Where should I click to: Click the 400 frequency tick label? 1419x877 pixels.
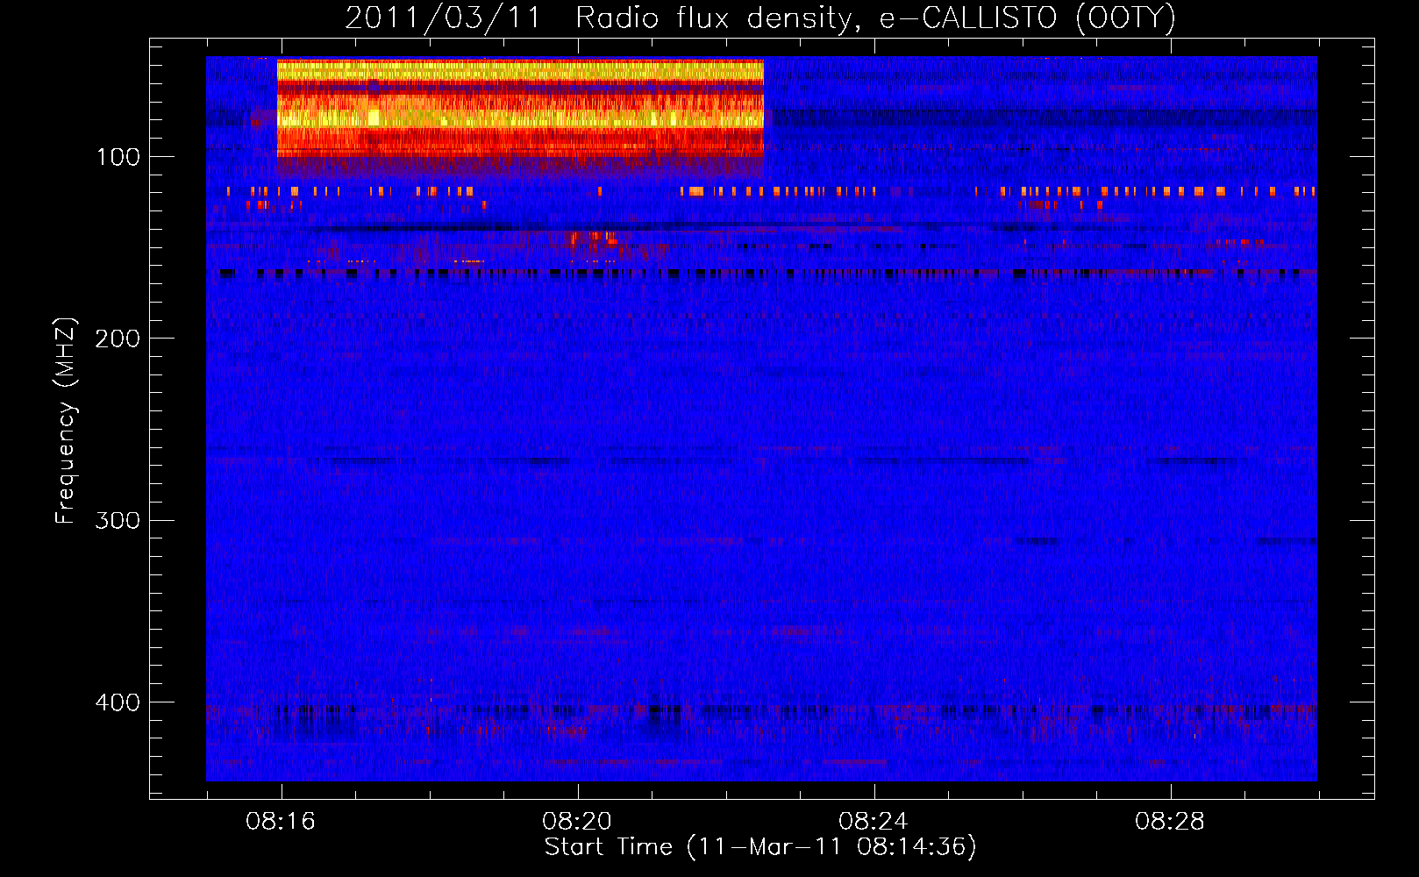(x=118, y=702)
